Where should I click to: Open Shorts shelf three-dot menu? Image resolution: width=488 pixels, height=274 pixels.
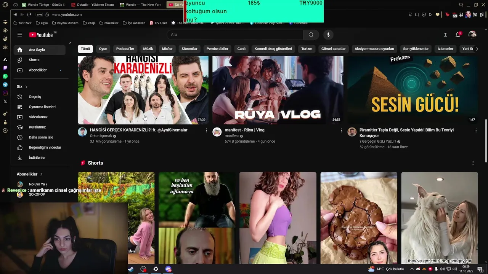(473, 163)
